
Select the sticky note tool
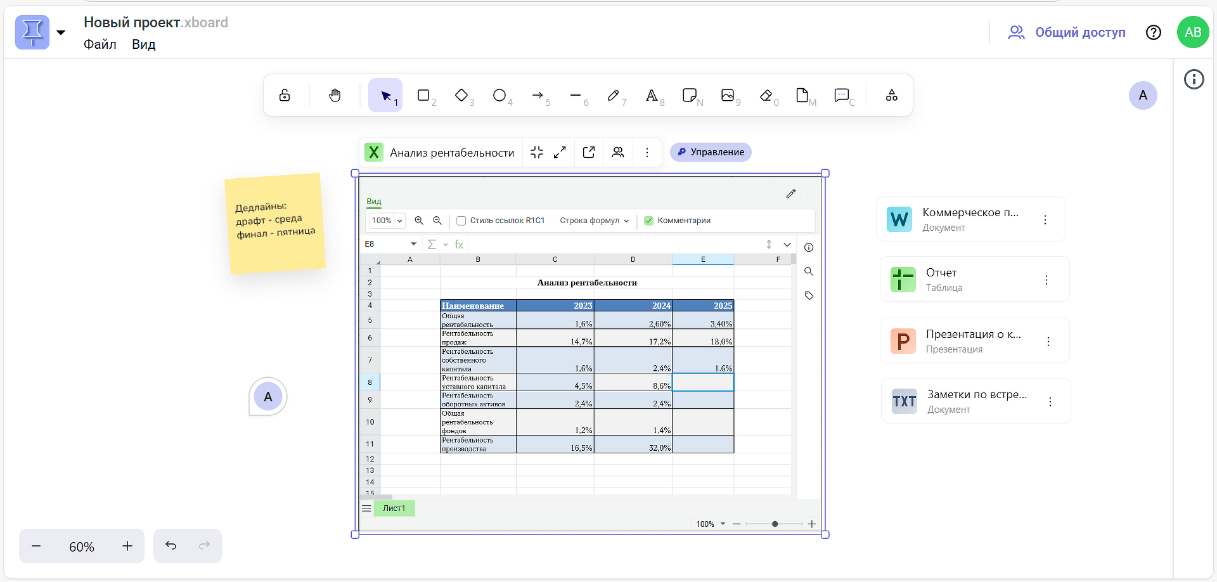pos(689,95)
